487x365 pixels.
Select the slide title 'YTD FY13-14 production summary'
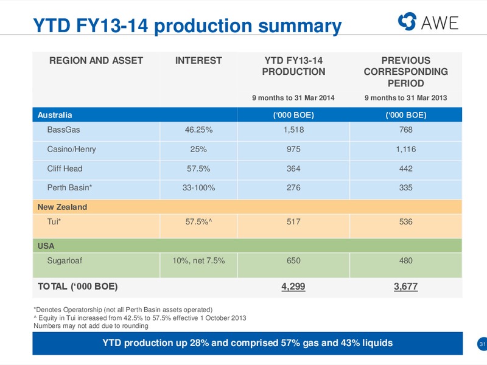tap(187, 26)
